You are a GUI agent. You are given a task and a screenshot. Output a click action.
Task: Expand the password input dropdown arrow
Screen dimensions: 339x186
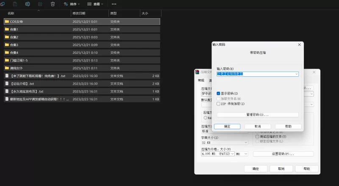[296, 74]
